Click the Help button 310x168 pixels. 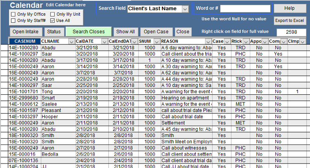[x=289, y=8]
